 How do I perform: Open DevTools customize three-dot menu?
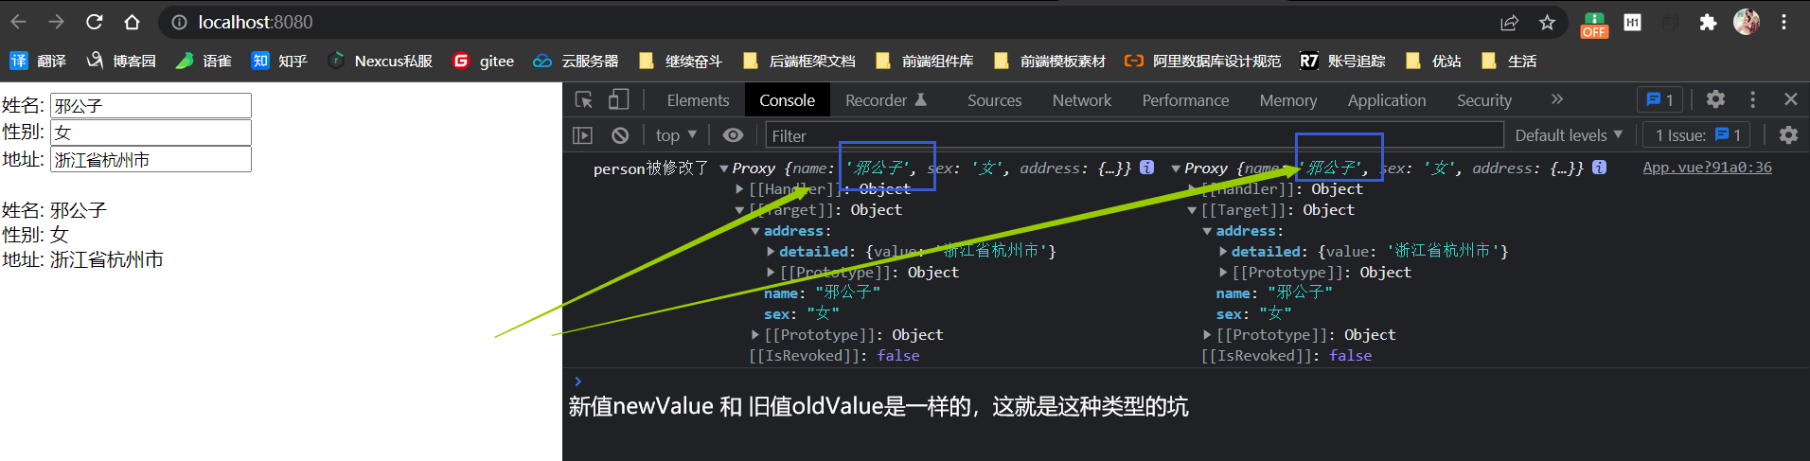[x=1753, y=99]
